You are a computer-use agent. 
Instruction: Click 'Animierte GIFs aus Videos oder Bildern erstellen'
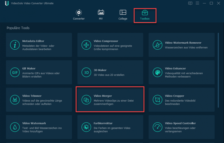[x=41, y=75]
